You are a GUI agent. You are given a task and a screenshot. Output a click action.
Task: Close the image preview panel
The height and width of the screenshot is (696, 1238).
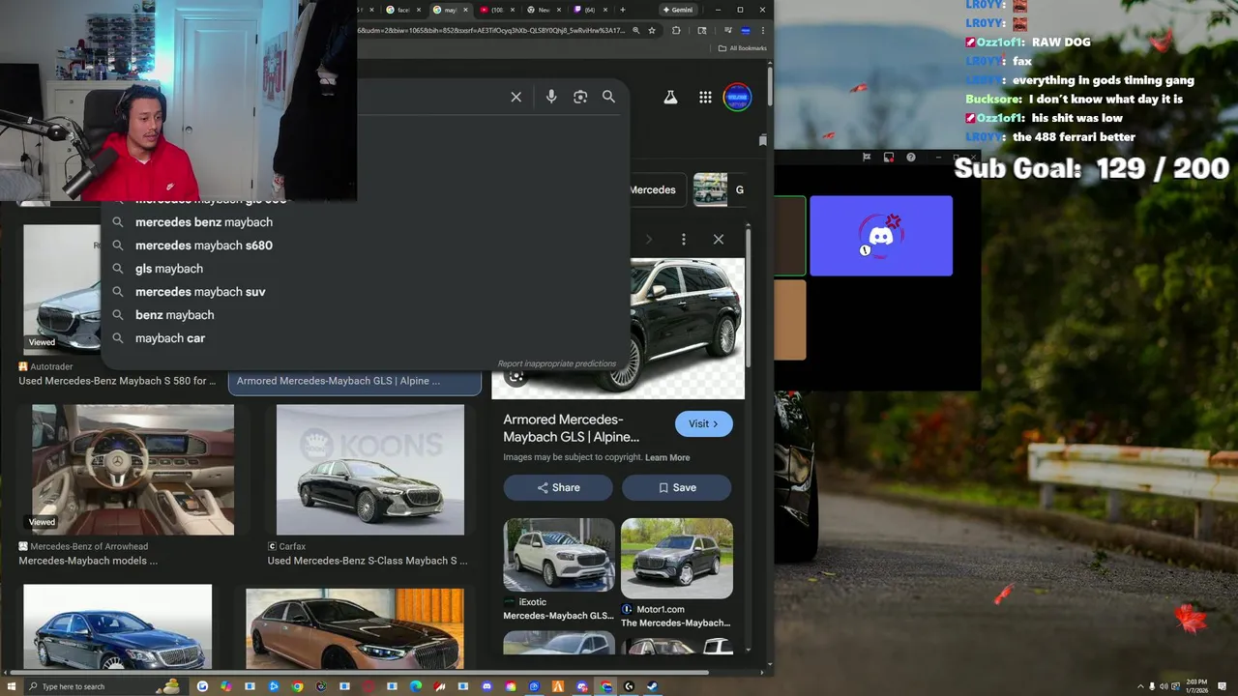tap(718, 239)
